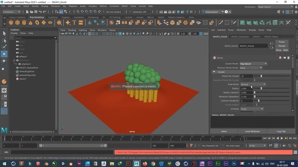Viewport: 298px width, 167px height.
Task: Click the Presets button
Action: click(x=282, y=46)
